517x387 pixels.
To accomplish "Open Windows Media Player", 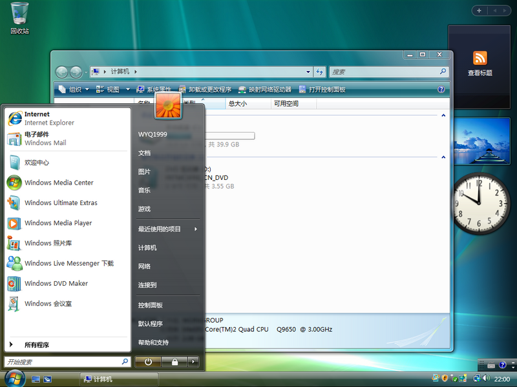I will coord(68,223).
